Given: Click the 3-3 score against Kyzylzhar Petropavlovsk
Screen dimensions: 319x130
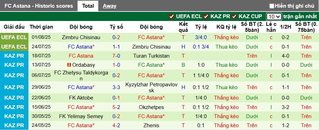Looking at the screenshot, I should pos(117,87).
